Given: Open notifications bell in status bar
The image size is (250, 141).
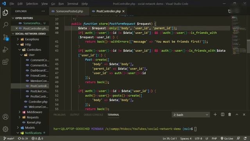Looking at the screenshot, I should [x=245, y=138].
